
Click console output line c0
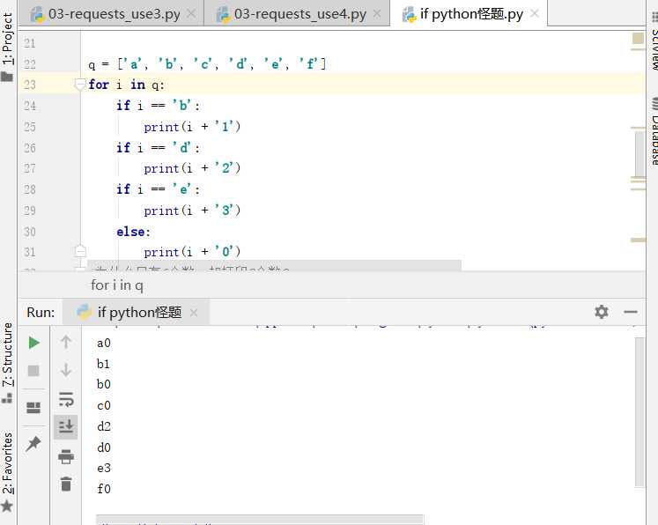point(104,406)
